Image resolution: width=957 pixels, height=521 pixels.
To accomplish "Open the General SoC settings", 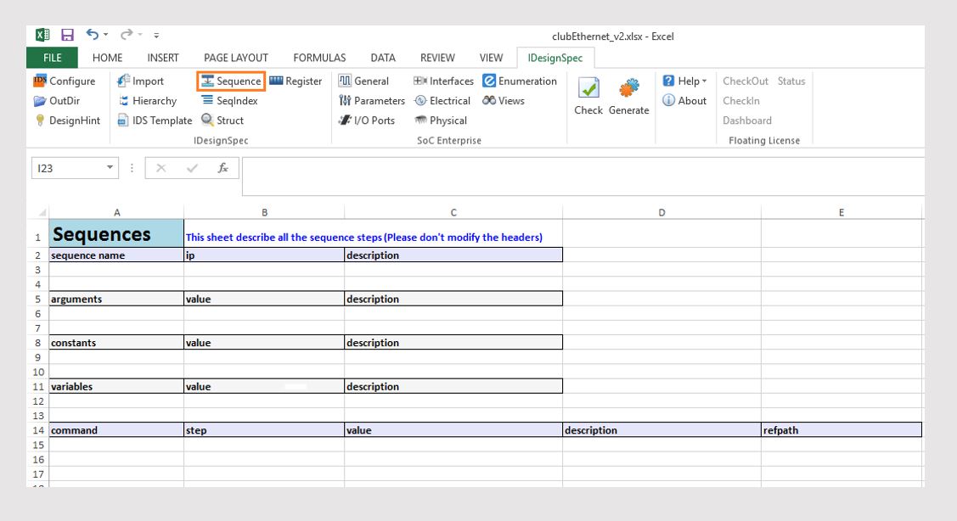I will (x=363, y=81).
